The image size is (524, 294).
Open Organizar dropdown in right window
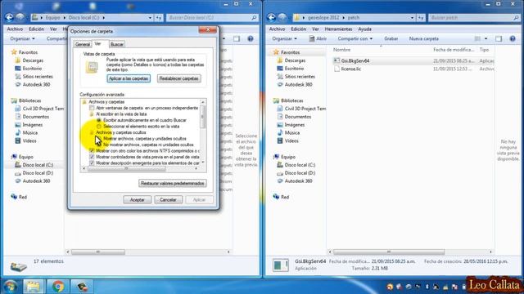point(284,38)
